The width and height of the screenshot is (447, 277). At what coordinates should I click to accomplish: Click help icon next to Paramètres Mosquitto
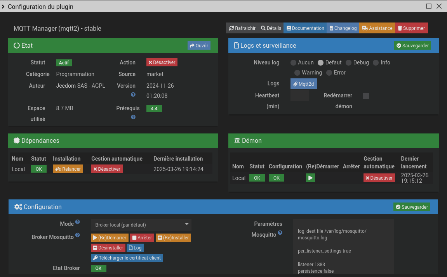point(280,233)
